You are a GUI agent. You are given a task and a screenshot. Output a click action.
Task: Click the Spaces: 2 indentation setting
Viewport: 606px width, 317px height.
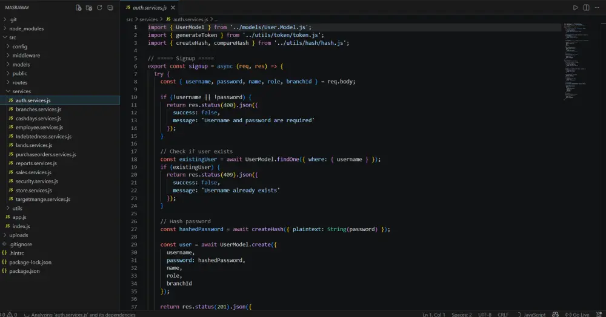coord(461,315)
